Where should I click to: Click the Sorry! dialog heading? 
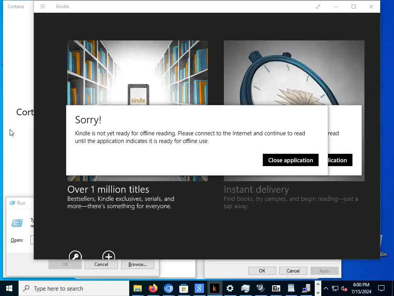[88, 120]
